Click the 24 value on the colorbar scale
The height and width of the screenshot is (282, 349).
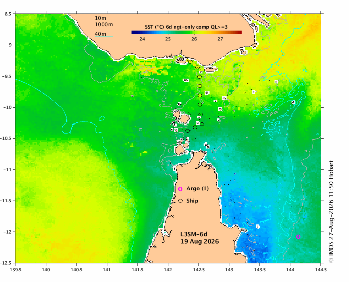pos(142,39)
